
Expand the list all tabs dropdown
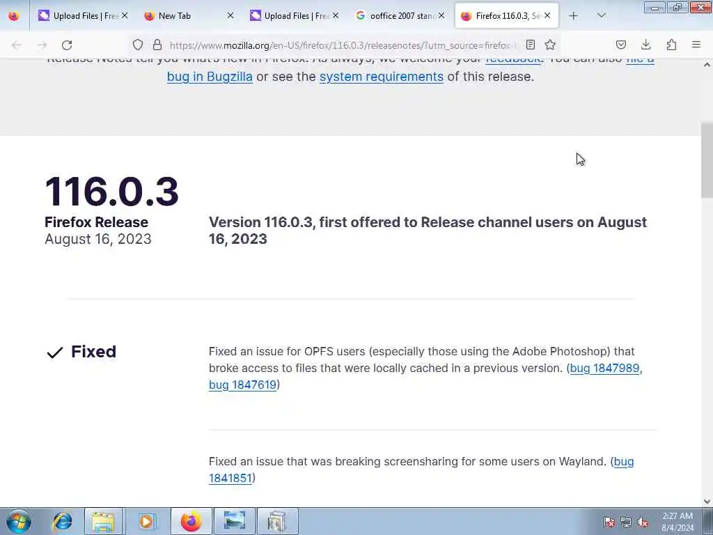pyautogui.click(x=601, y=16)
